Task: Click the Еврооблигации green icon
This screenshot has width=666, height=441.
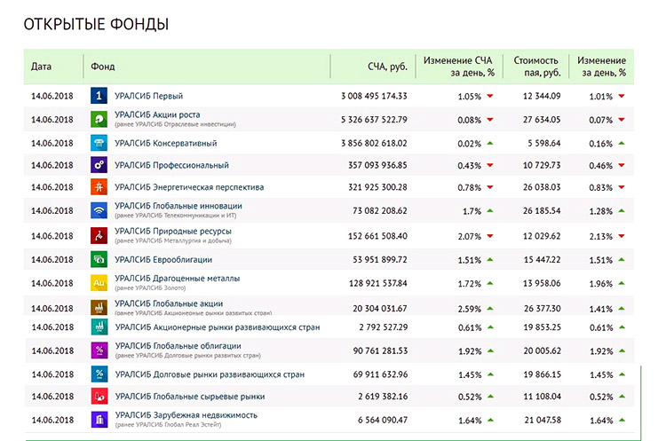Action: (99, 259)
